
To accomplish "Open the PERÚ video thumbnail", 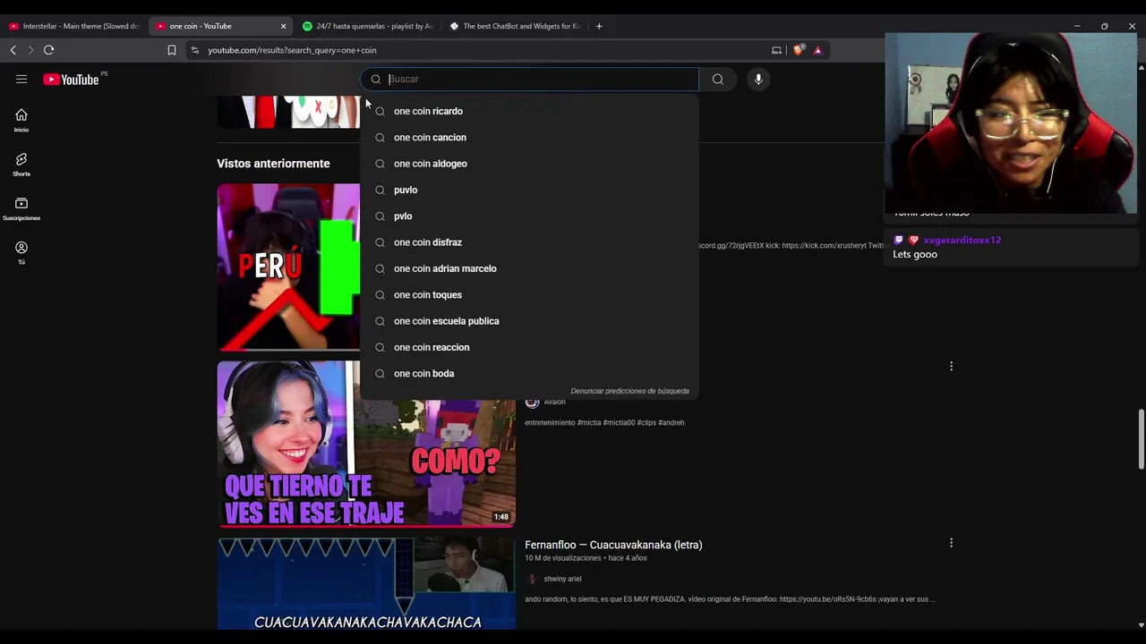I will [288, 267].
